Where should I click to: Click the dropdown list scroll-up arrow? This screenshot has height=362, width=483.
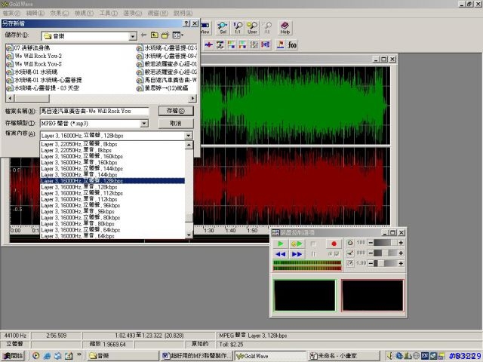(189, 145)
